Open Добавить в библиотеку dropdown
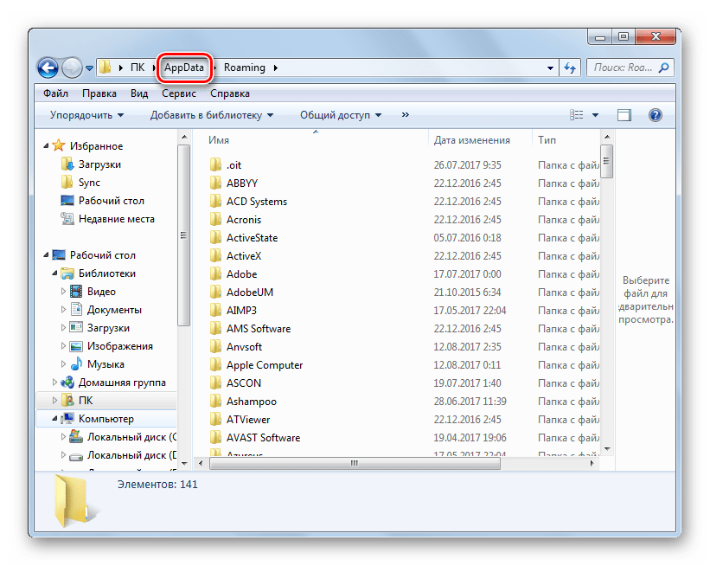The width and height of the screenshot is (710, 566). [212, 115]
